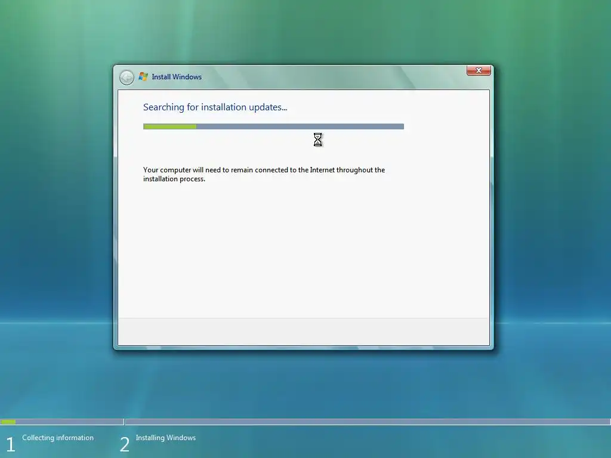Click the Windows flag logo in title bar

click(143, 77)
